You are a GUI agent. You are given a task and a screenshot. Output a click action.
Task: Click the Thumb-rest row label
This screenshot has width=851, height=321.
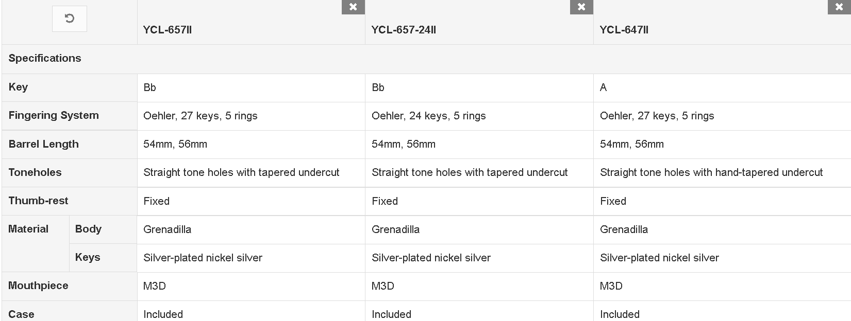[x=38, y=201]
